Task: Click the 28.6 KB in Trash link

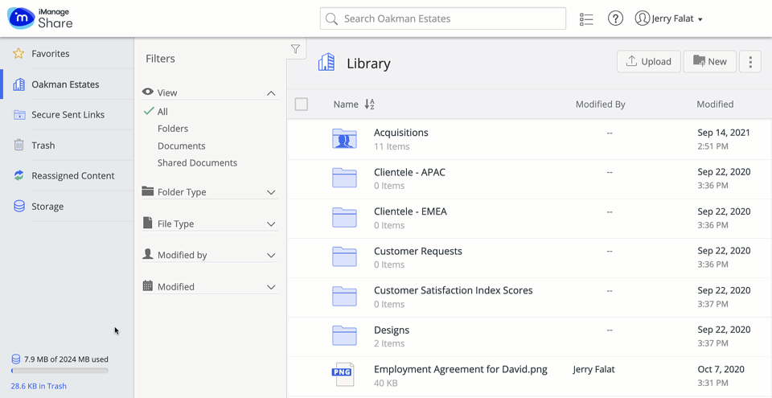Action: [x=39, y=386]
